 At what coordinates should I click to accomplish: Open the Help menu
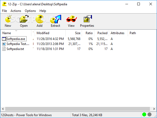(x=43, y=11)
